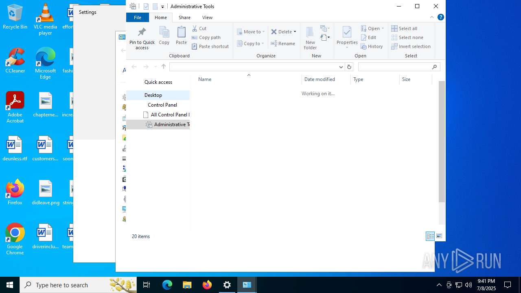
Task: Show file History
Action: click(372, 46)
